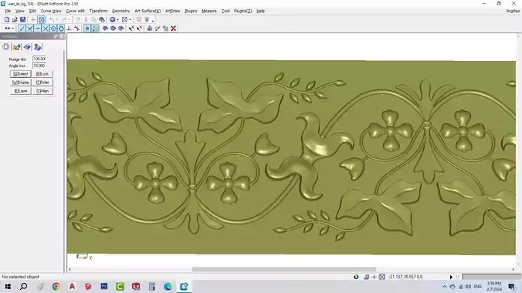Image resolution: width=522 pixels, height=293 pixels.
Task: Click the red X delete icon
Action: point(174,29)
